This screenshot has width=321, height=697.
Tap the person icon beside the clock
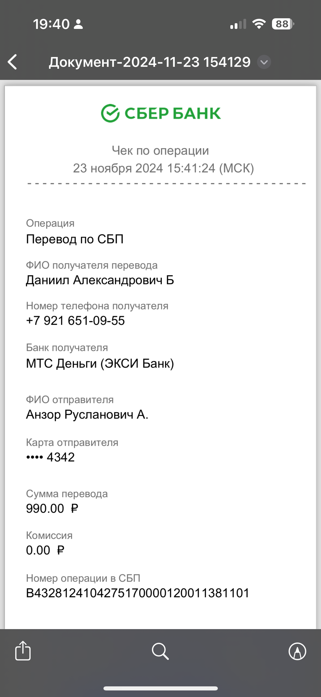click(x=78, y=24)
